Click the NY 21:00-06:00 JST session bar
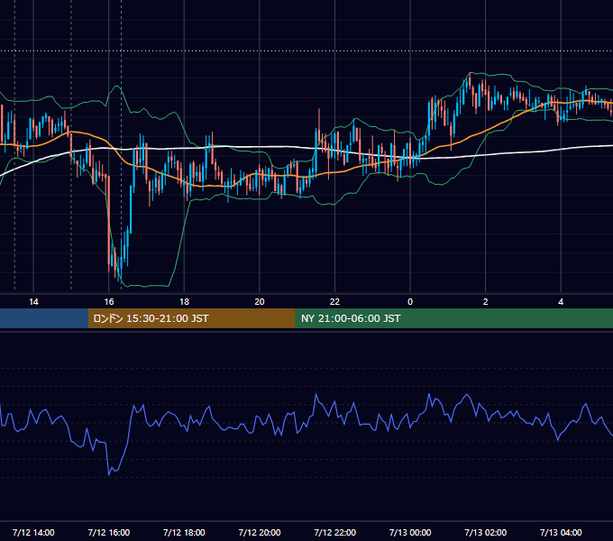 pyautogui.click(x=453, y=318)
